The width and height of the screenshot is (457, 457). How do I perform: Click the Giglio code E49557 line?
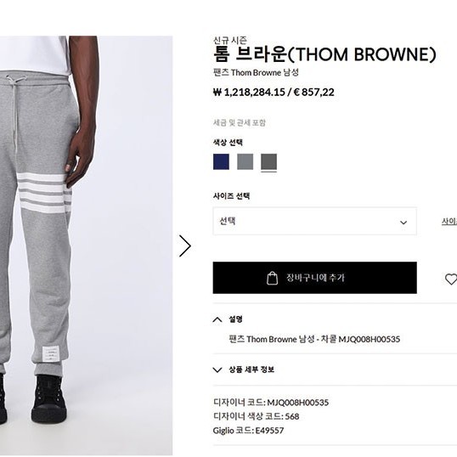point(248,431)
